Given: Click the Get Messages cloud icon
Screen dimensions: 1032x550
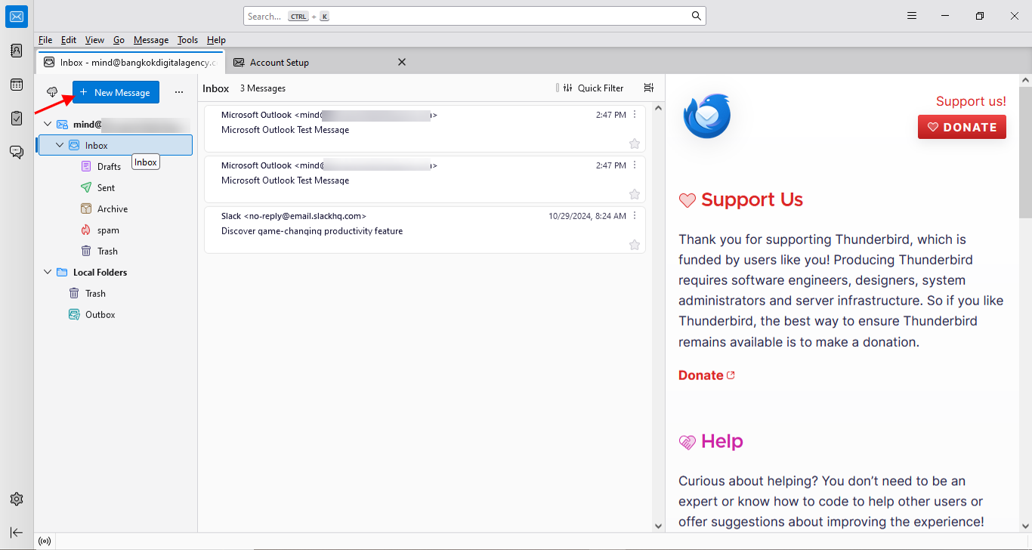Looking at the screenshot, I should pos(52,92).
